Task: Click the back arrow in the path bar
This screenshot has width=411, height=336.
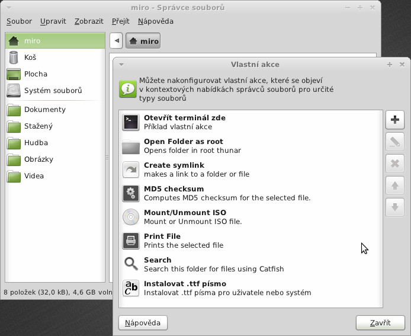Action: coord(117,41)
